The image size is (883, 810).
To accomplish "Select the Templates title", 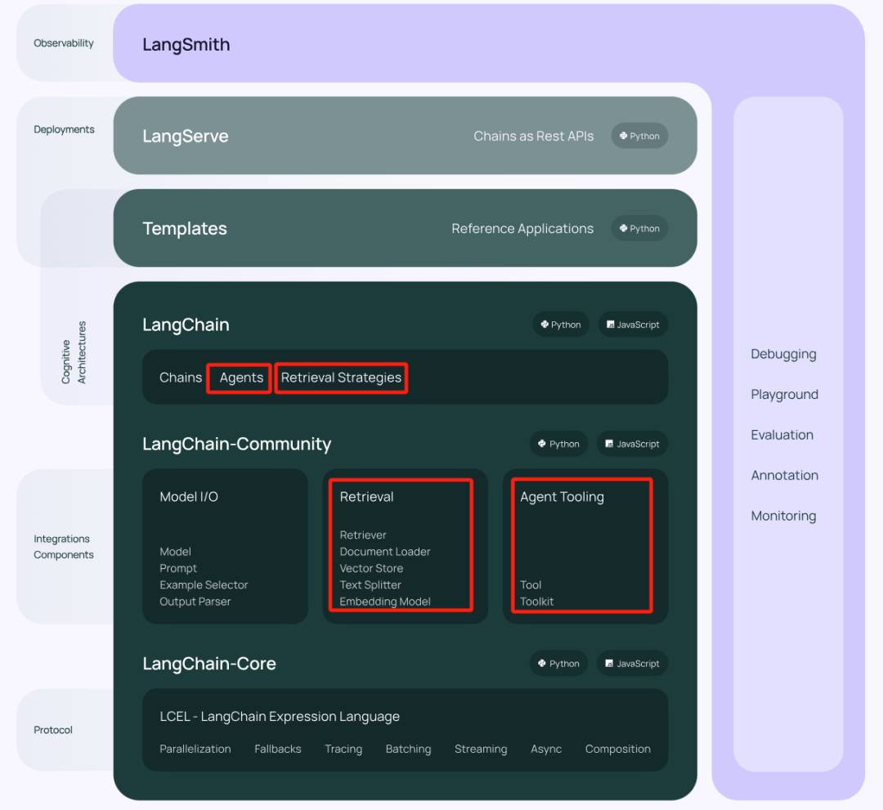I will (185, 229).
